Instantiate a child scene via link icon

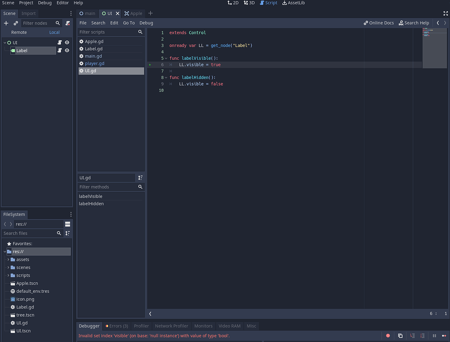coord(16,23)
